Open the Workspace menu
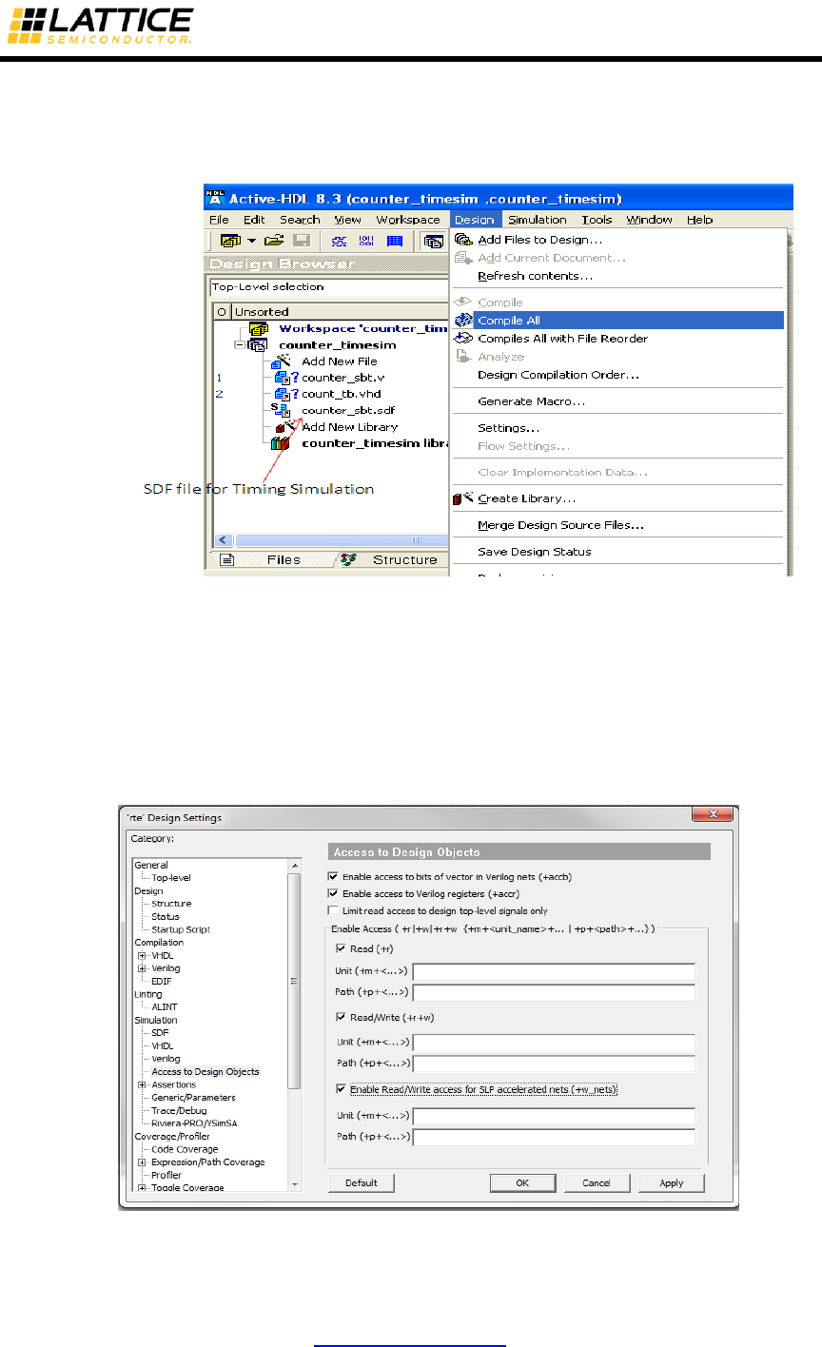This screenshot has width=822, height=1347. (x=408, y=220)
